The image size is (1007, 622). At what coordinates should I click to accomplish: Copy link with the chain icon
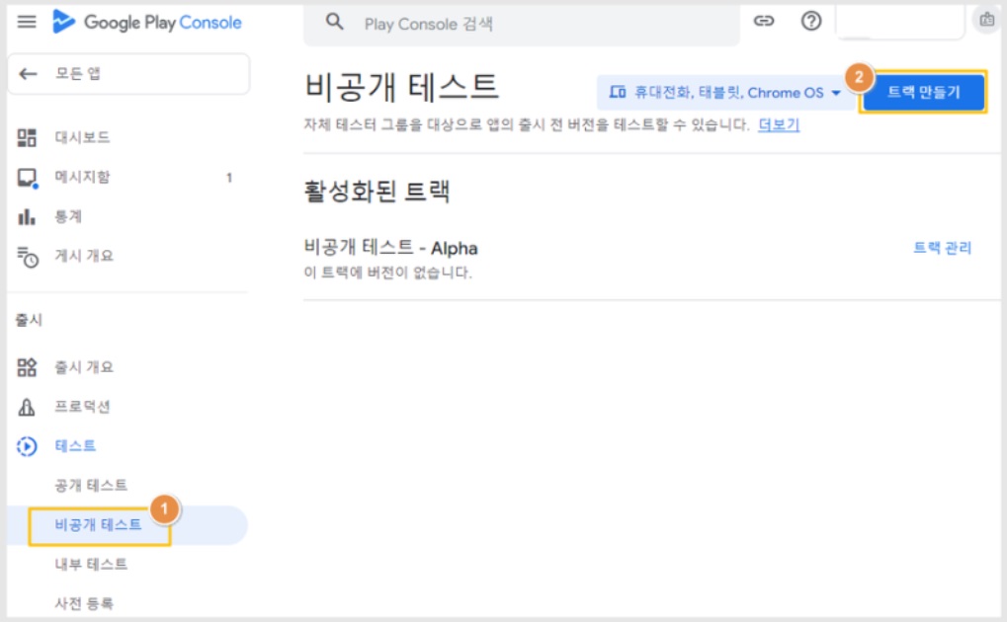coord(764,21)
